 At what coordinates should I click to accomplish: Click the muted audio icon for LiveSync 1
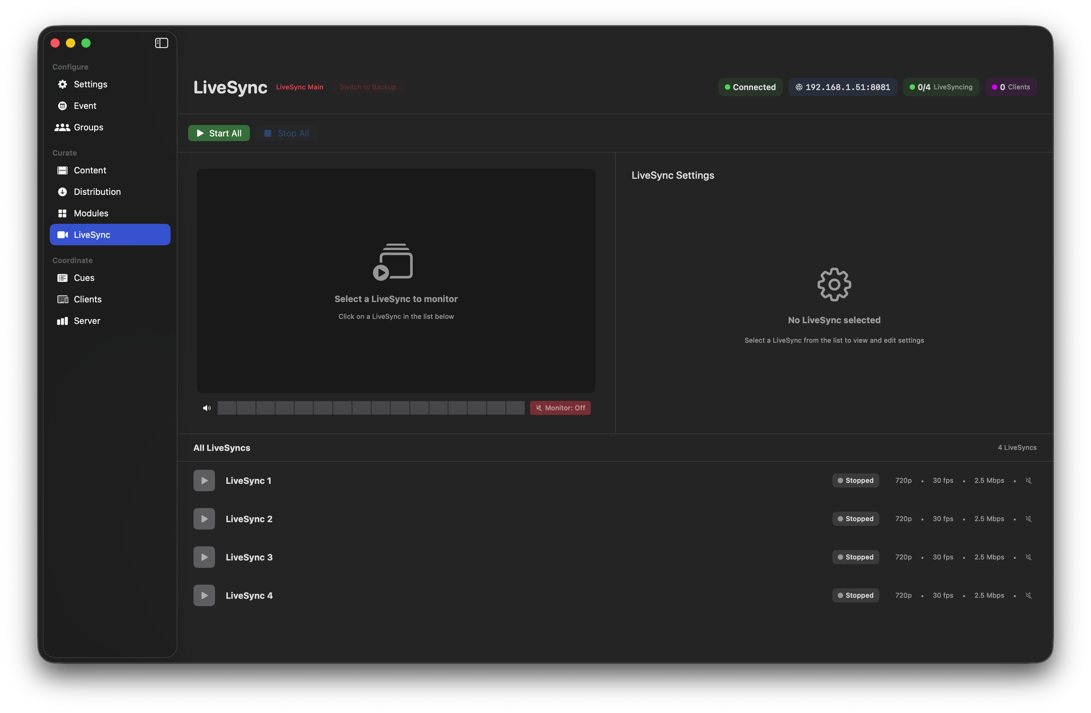point(1029,480)
